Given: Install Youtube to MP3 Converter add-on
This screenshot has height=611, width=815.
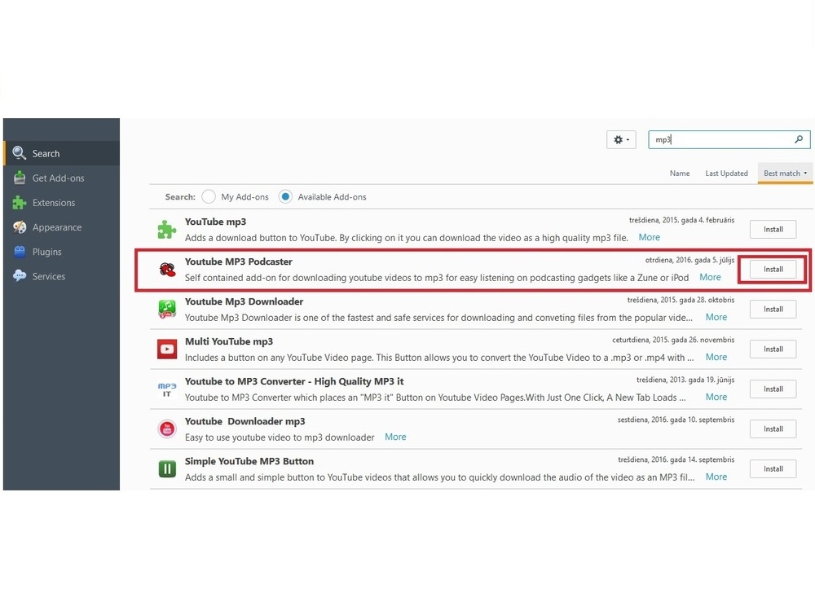Looking at the screenshot, I should (x=773, y=389).
